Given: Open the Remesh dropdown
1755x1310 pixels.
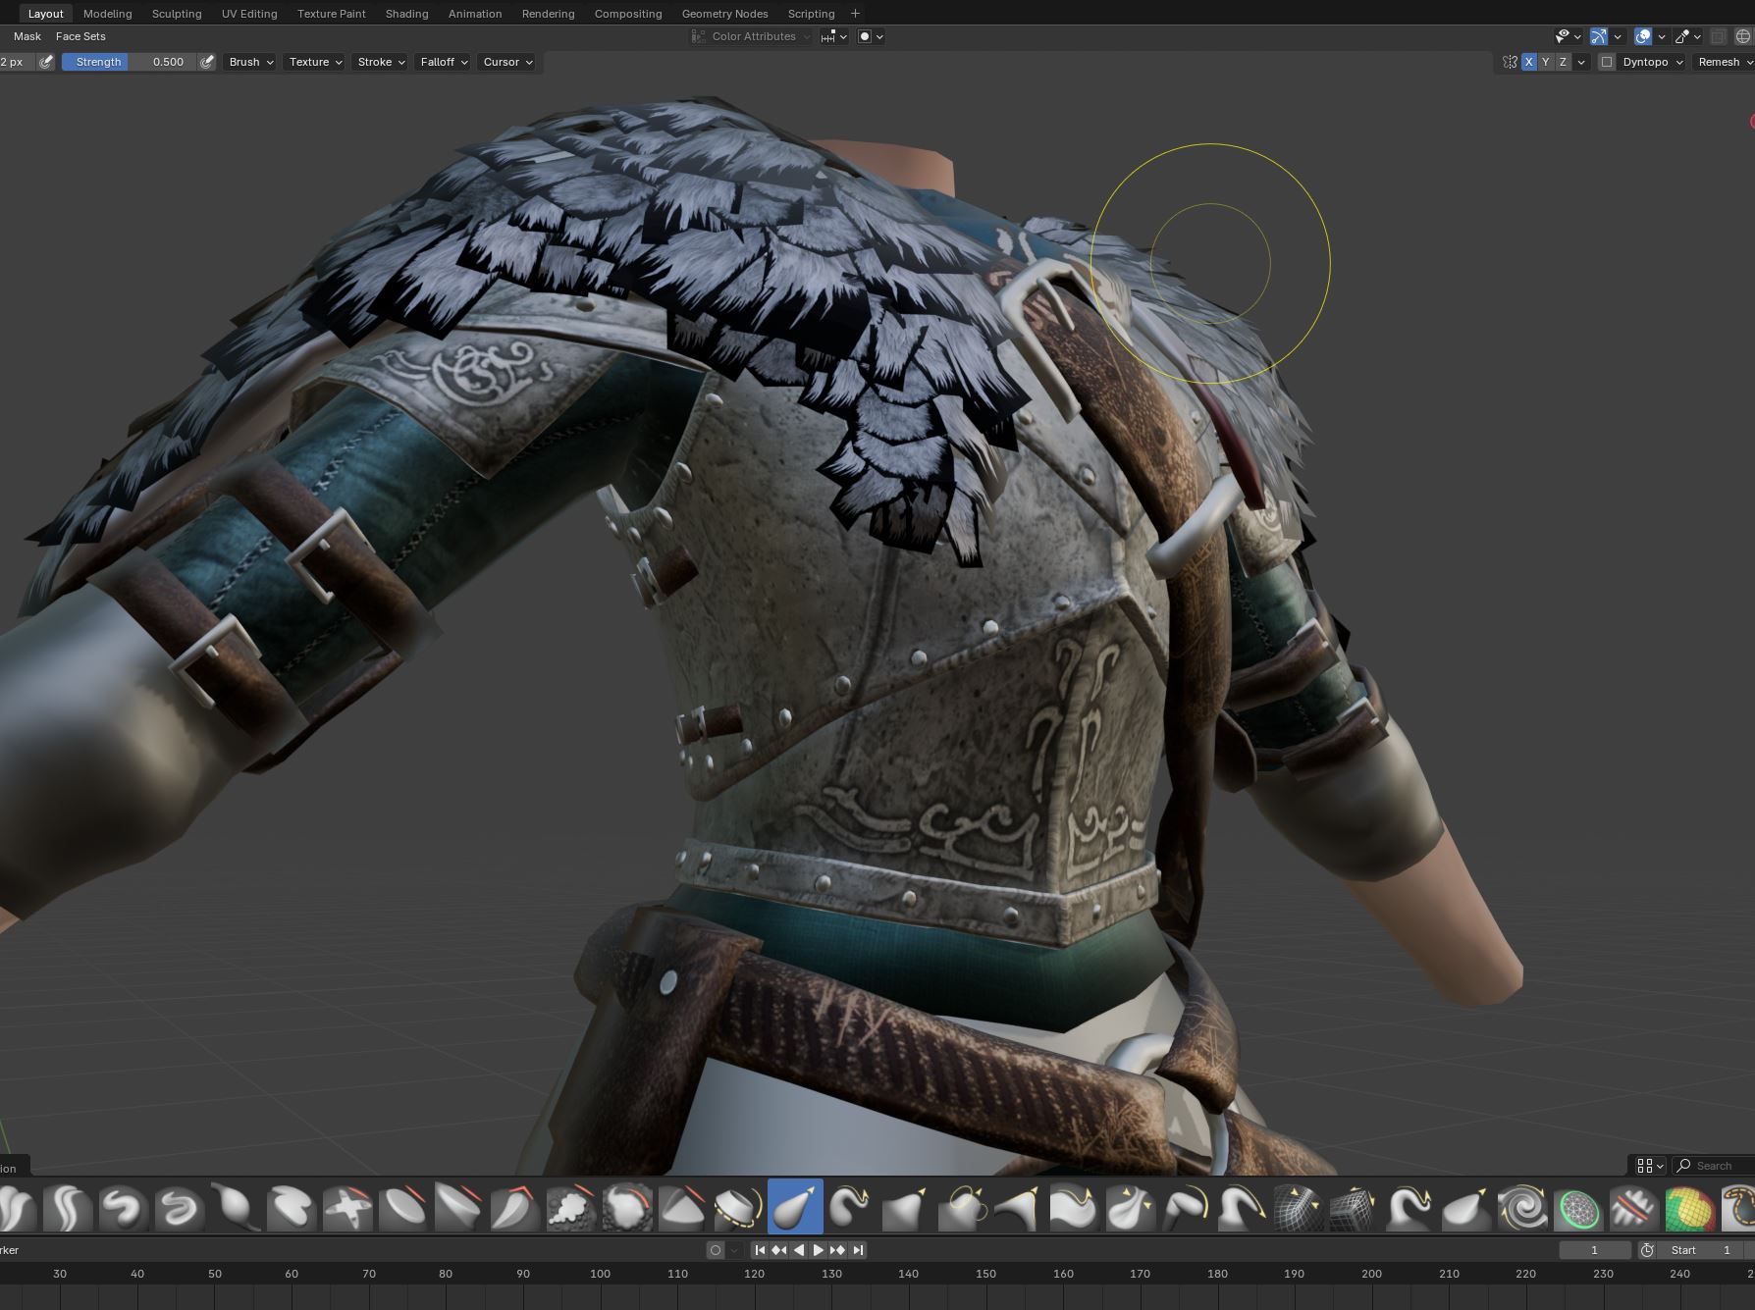Looking at the screenshot, I should pyautogui.click(x=1726, y=62).
